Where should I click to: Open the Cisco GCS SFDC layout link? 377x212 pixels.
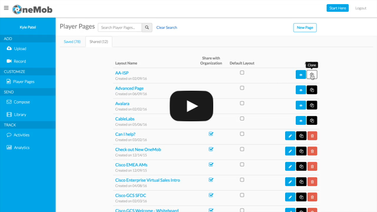(x=131, y=196)
